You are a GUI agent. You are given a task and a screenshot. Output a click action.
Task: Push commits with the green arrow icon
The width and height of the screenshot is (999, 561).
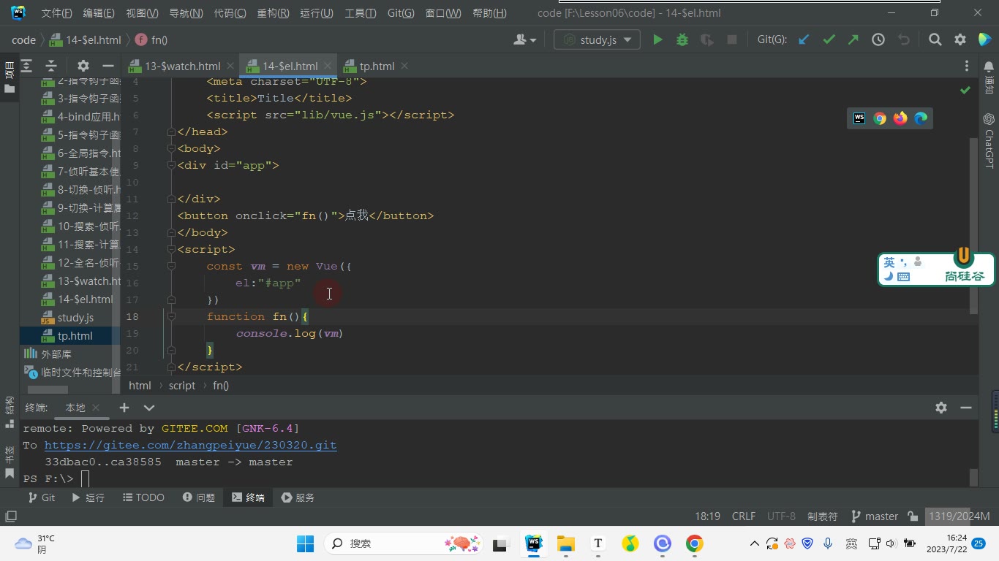click(853, 40)
